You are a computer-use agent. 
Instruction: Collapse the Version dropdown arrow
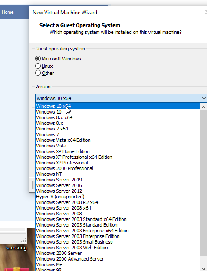(204, 98)
